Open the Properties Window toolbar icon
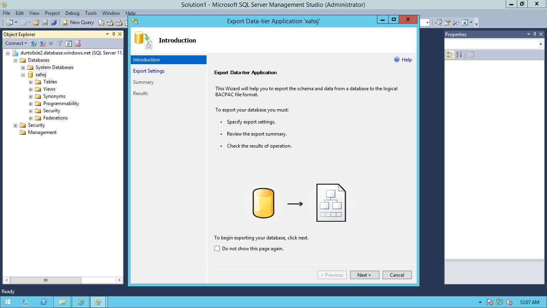This screenshot has width=547, height=308. [447, 22]
